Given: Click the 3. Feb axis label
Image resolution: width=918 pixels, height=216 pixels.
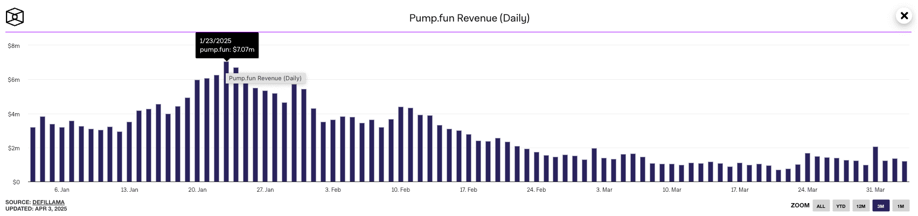Looking at the screenshot, I should point(333,190).
